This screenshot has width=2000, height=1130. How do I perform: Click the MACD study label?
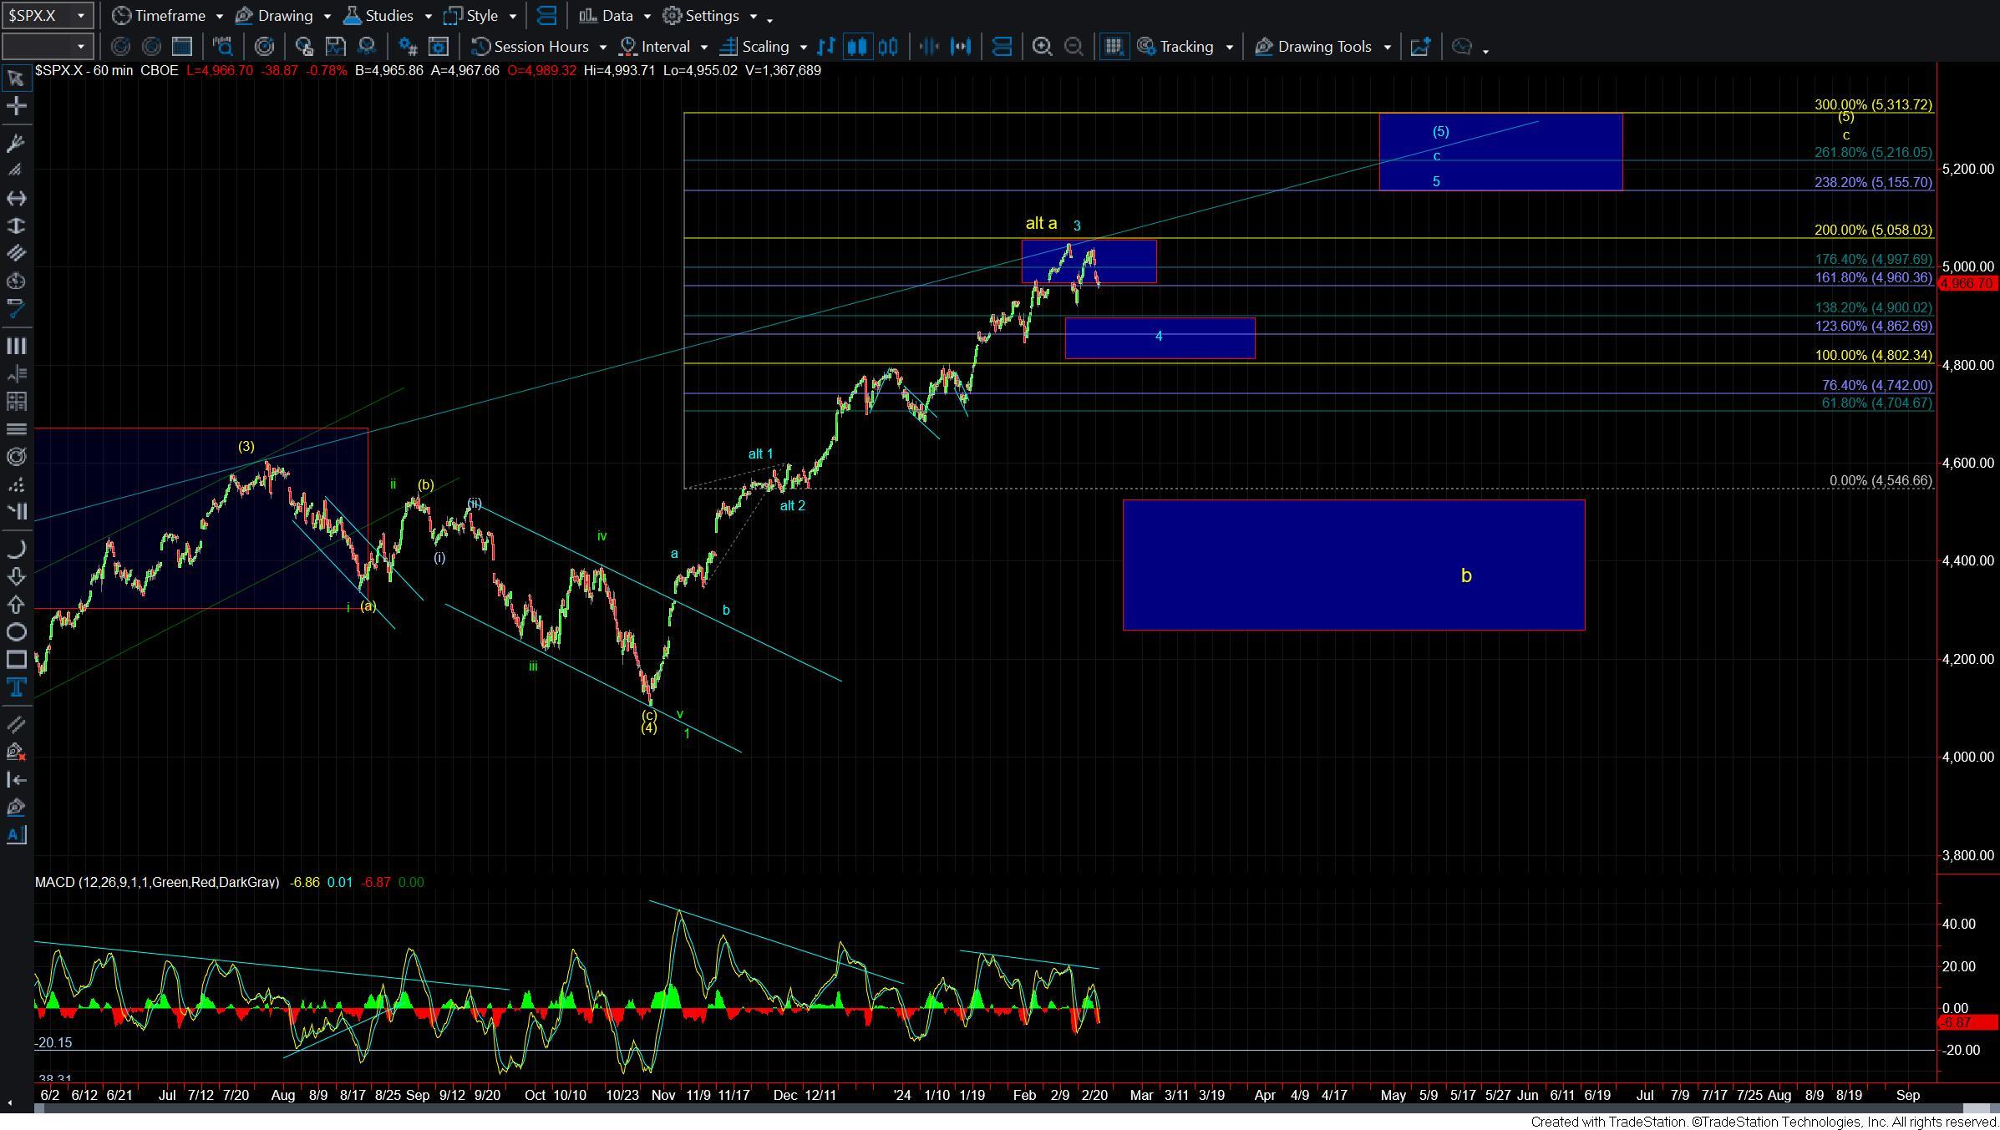(x=157, y=882)
